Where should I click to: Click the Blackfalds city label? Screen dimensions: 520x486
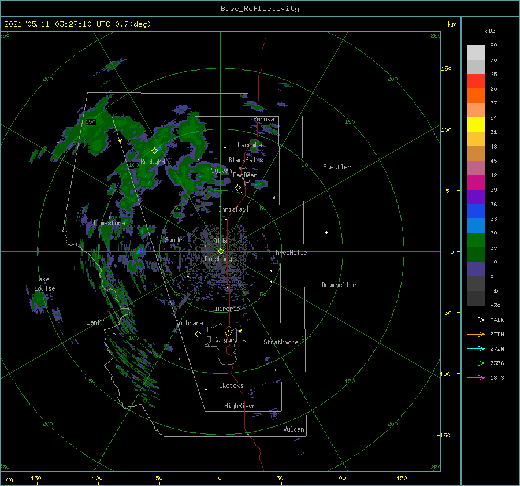(x=246, y=160)
